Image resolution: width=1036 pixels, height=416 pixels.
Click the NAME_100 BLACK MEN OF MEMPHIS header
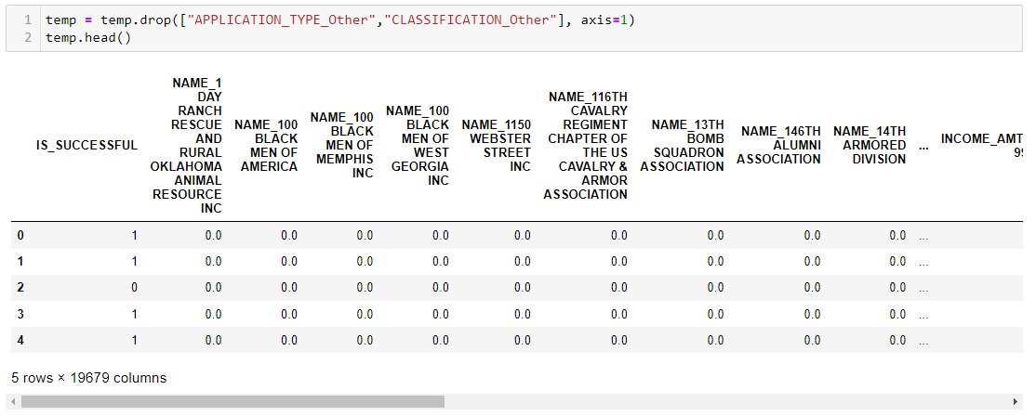point(341,146)
